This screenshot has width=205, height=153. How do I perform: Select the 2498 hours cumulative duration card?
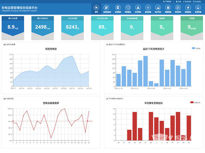click(x=43, y=27)
